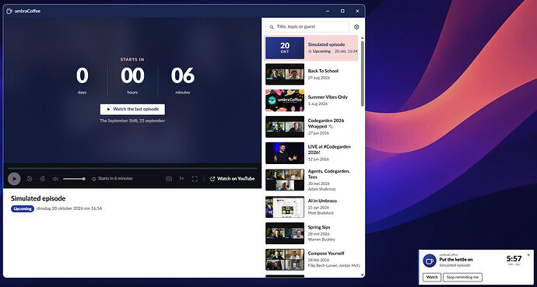Screen dimensions: 537x287
Task: Open the Summer Vibes Only episode
Action: click(311, 100)
